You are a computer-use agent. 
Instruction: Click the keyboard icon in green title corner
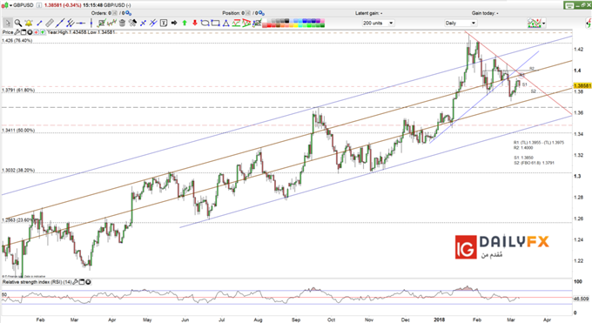tap(569, 5)
